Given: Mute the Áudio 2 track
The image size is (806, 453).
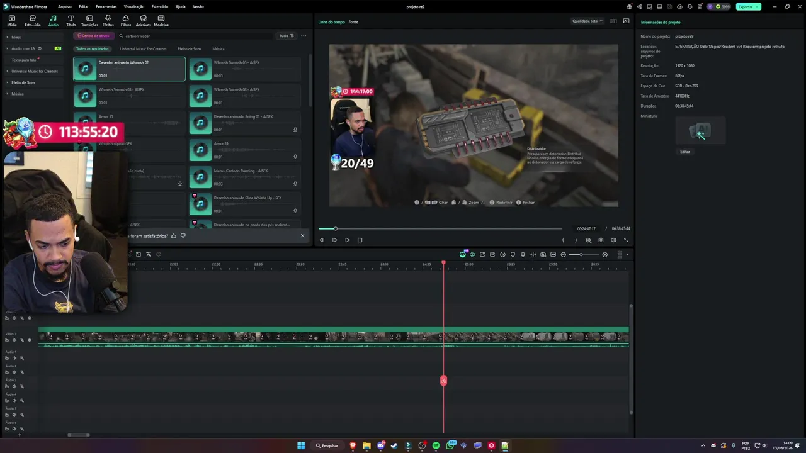Looking at the screenshot, I should click(x=14, y=372).
